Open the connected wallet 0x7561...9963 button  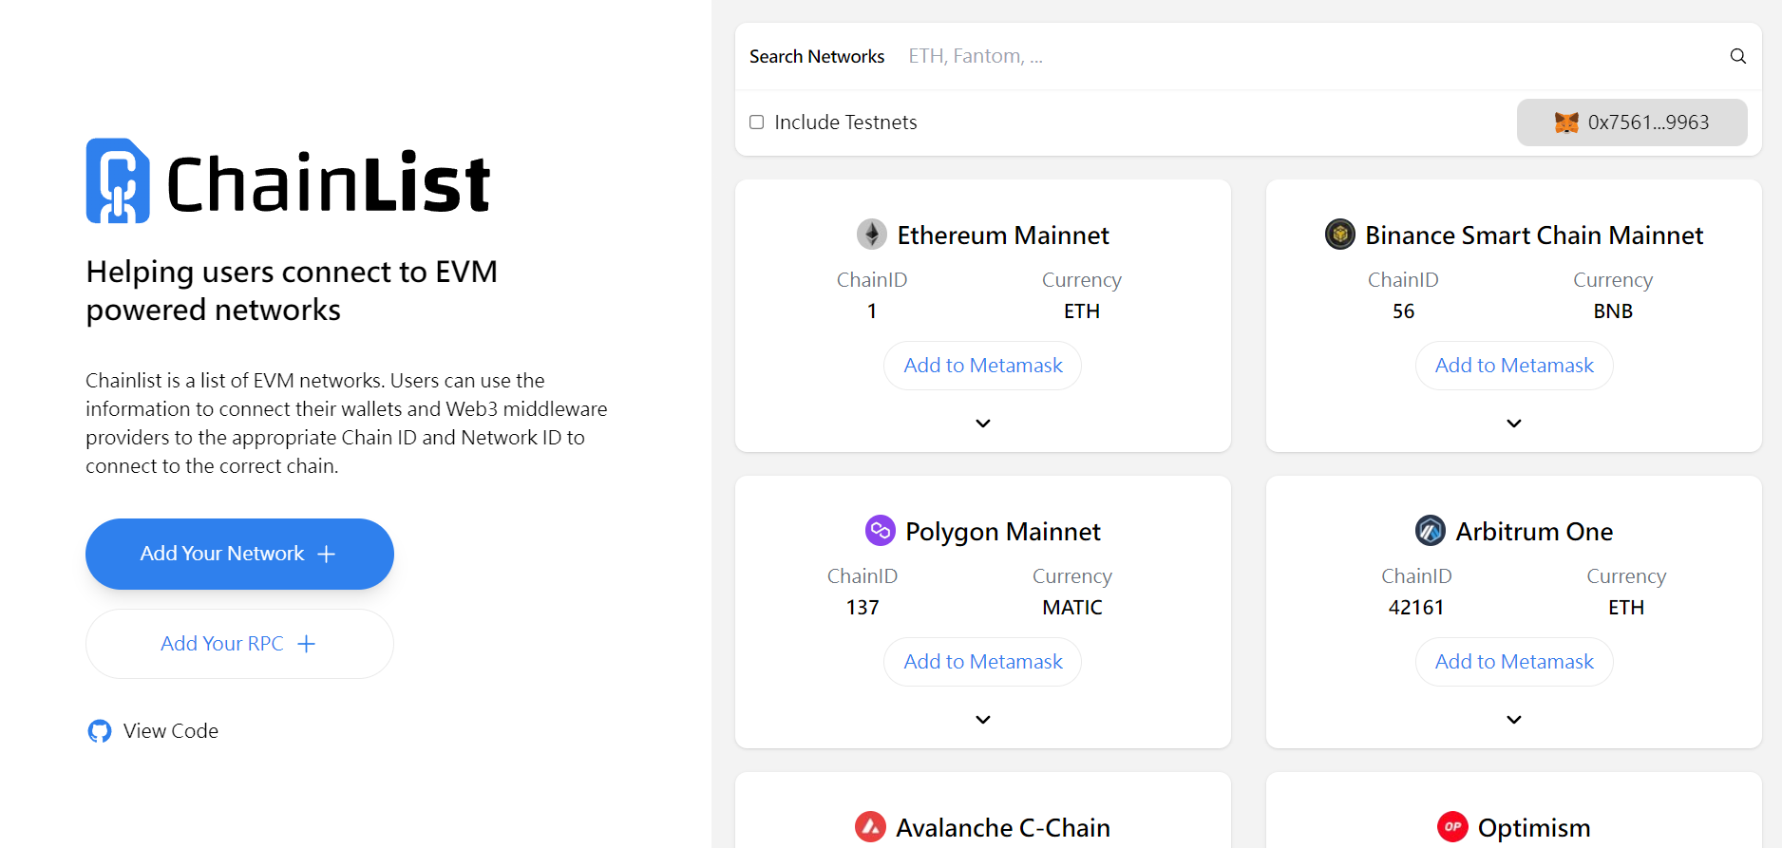[1631, 122]
